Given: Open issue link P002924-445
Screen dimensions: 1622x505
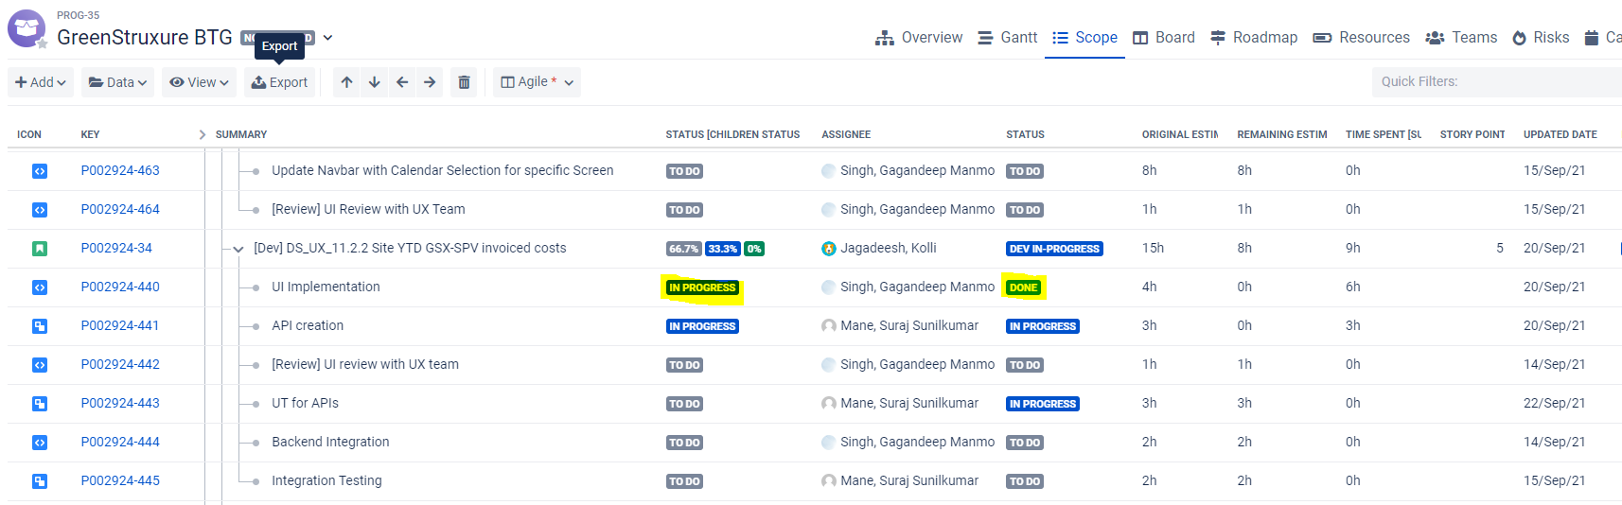Looking at the screenshot, I should click(120, 480).
